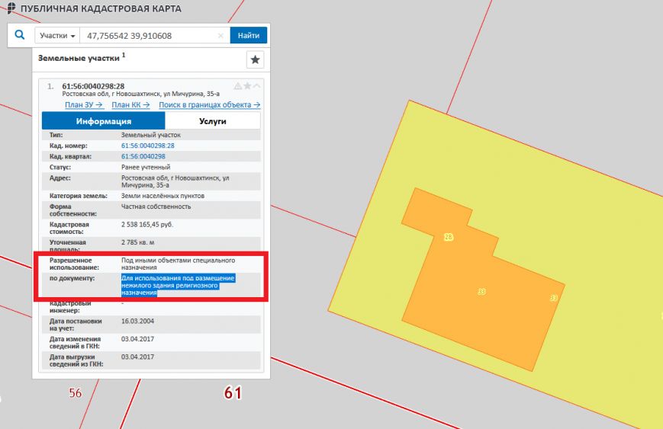Open Поиск в границах объекта link
Image resolution: width=663 pixels, height=429 pixels.
[x=209, y=104]
